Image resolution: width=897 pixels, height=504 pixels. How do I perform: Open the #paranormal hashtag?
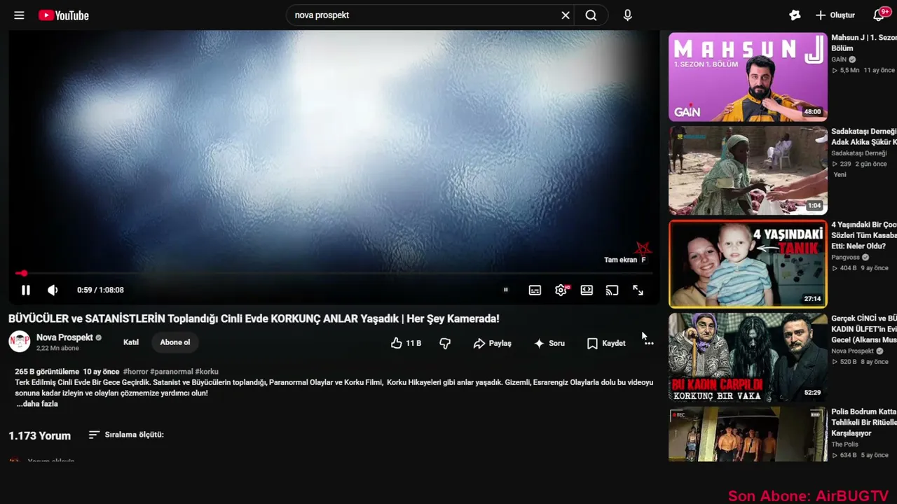[x=172, y=372]
